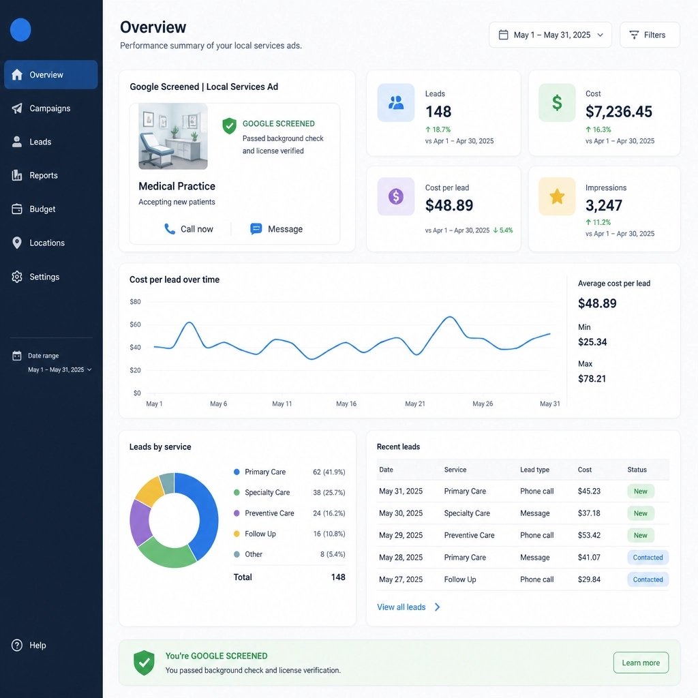Screen dimensions: 698x698
Task: Click the shield icon in bottom banner
Action: 144,663
